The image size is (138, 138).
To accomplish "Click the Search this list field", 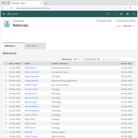I will coord(118,59).
